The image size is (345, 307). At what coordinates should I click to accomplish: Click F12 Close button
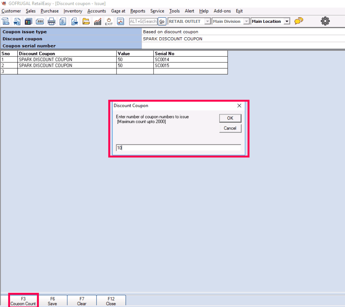point(111,301)
